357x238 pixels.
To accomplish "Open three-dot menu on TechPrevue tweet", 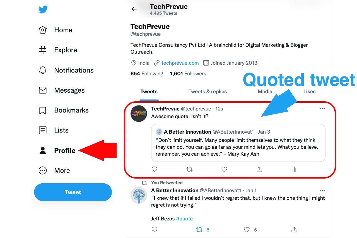I will click(x=322, y=109).
